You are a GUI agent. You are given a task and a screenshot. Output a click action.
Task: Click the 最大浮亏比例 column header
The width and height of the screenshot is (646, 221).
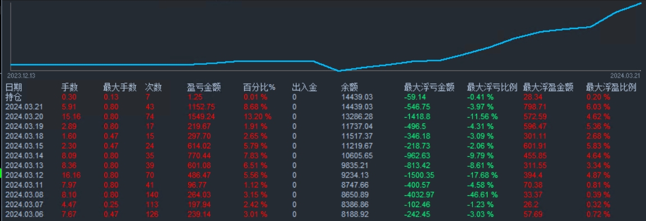[492, 87]
